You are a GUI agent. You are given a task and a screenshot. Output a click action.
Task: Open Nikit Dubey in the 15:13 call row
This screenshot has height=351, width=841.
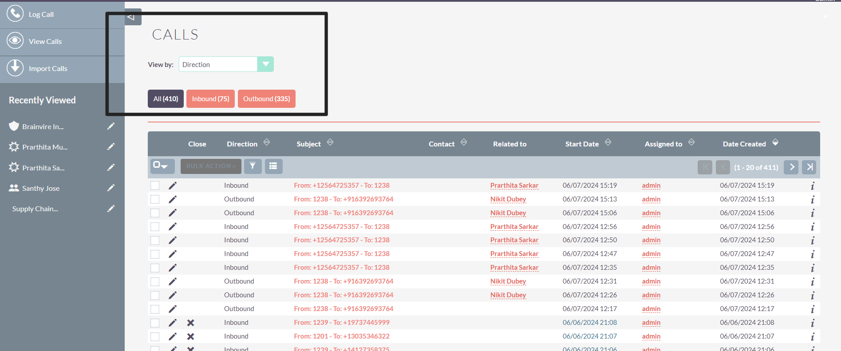pos(508,199)
